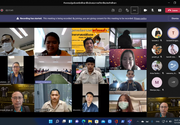Click the jarukit_pi avatar in side panel
This screenshot has height=125, width=180.
(x=157, y=49)
